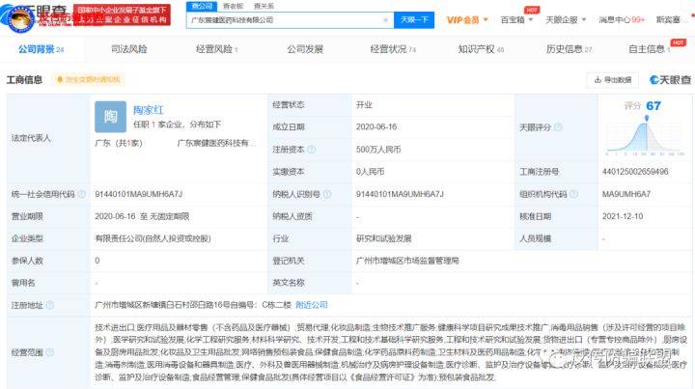This screenshot has height=389, width=695.
Task: Click the registration number 440125002659496
Action: tap(635, 172)
